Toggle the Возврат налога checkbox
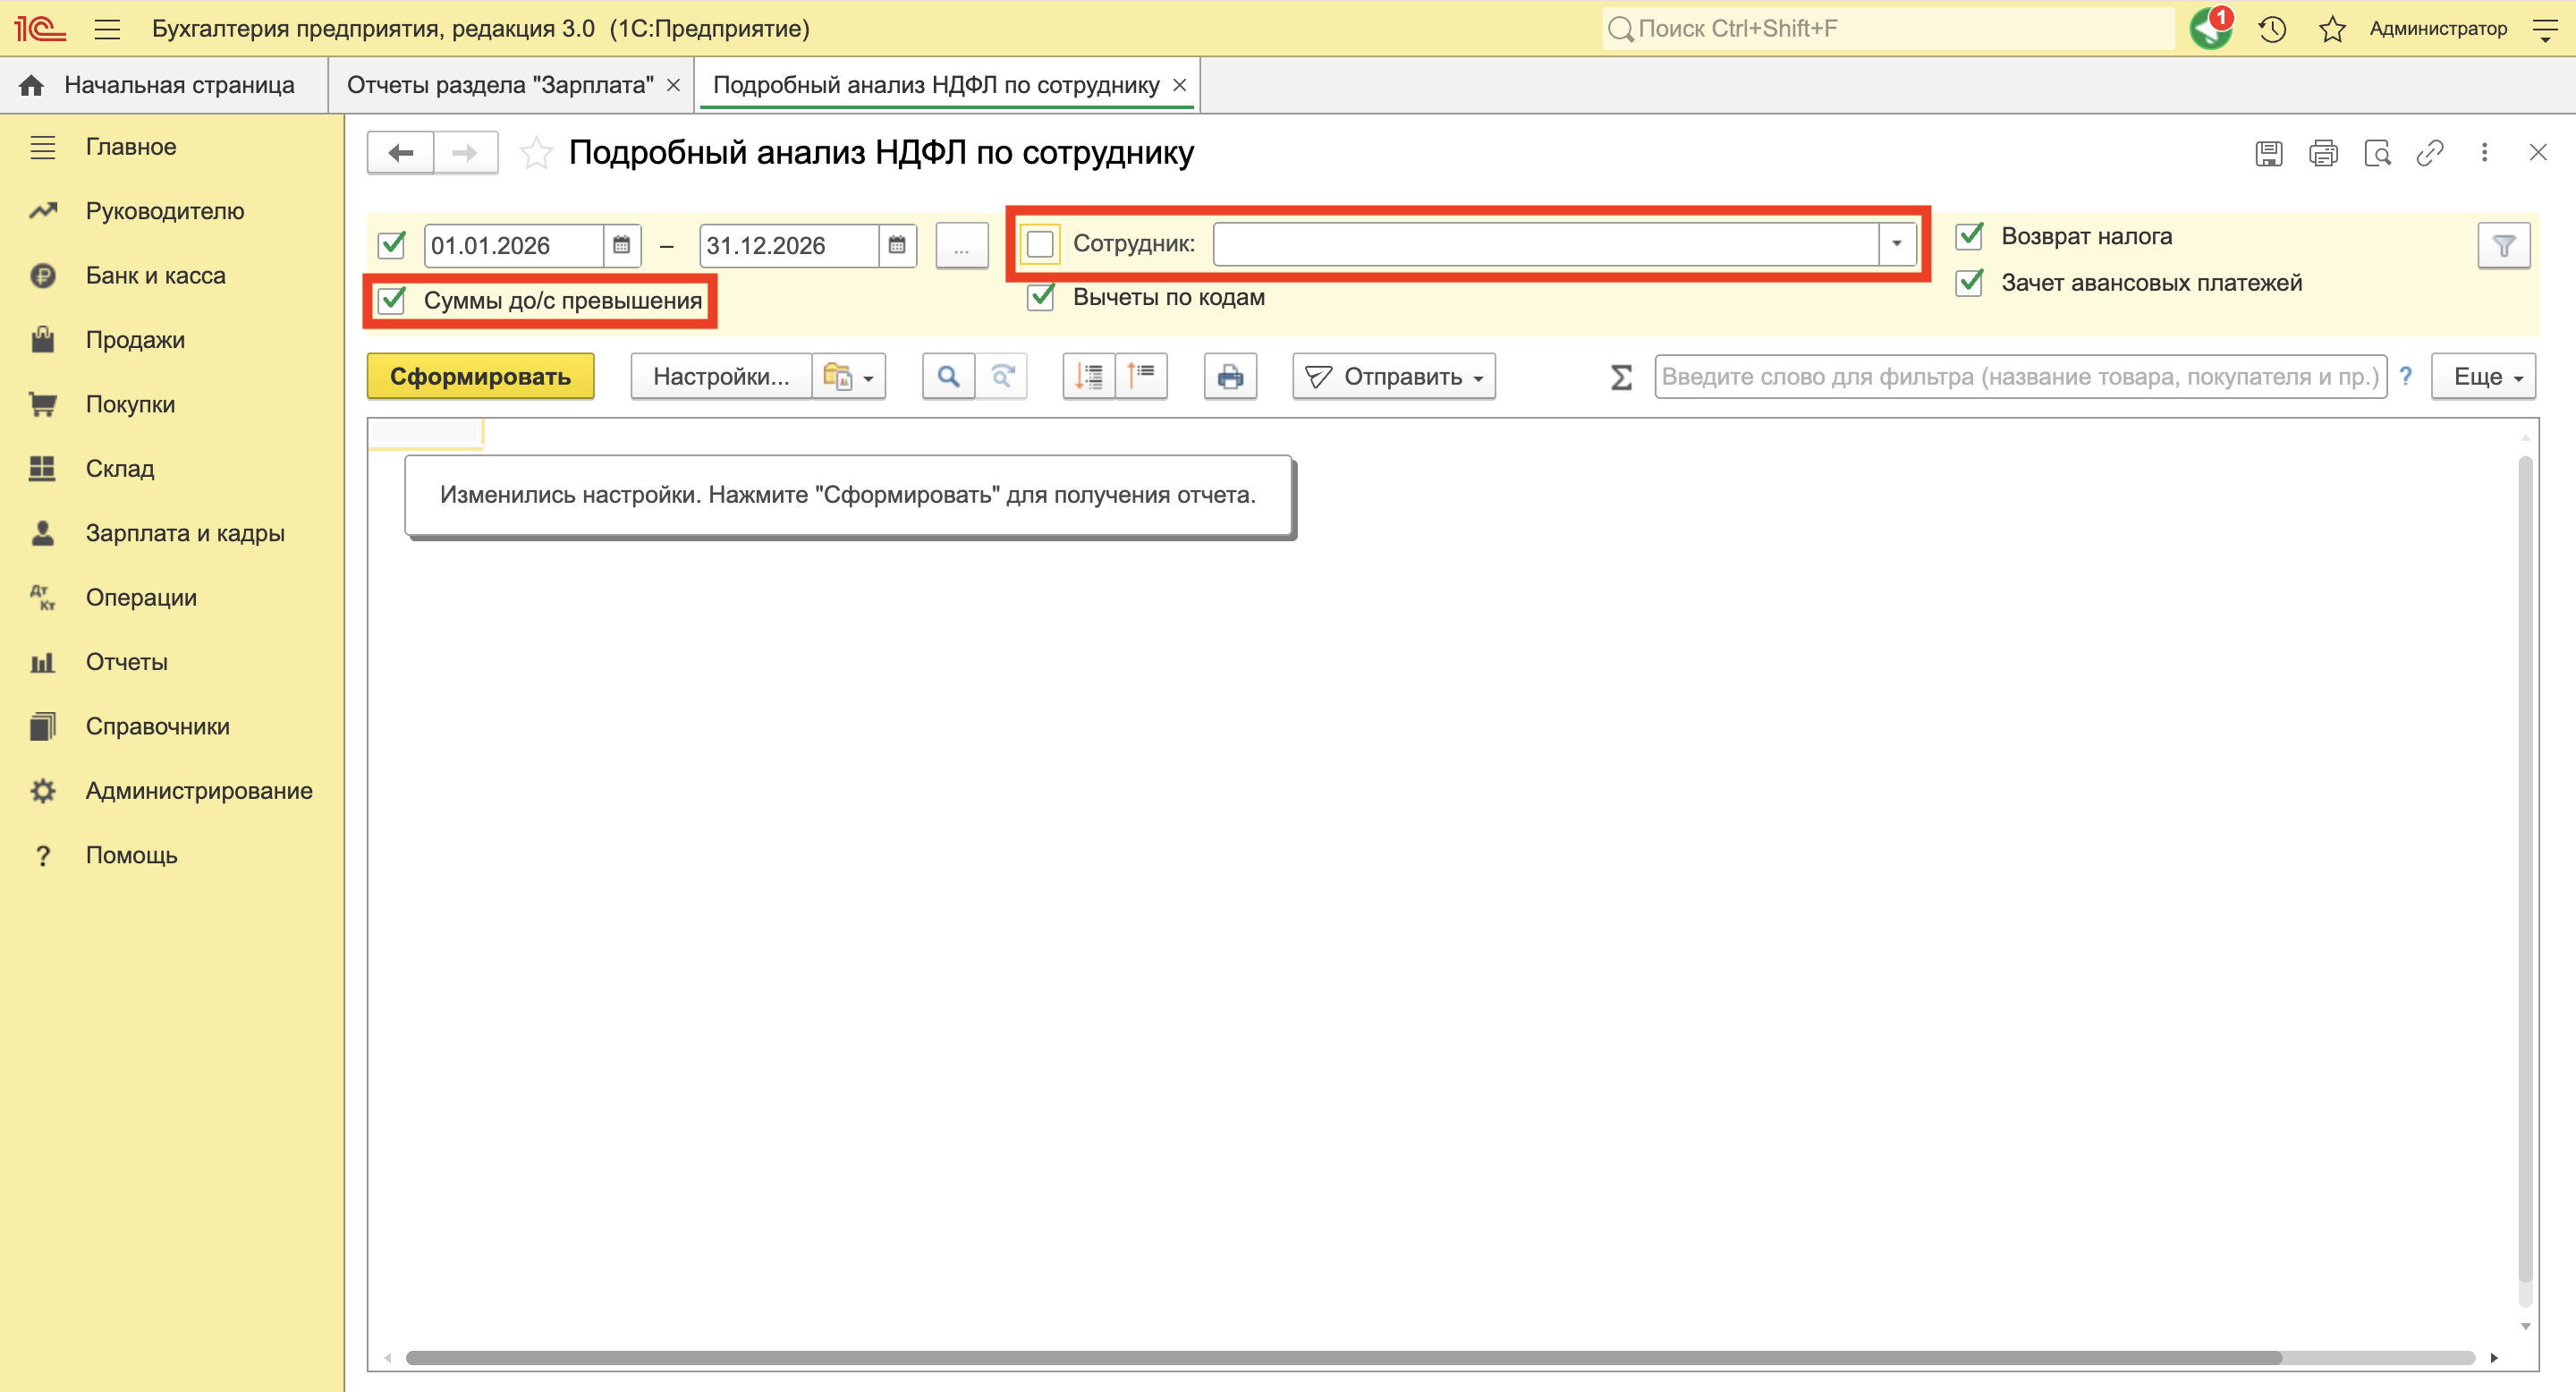This screenshot has width=2576, height=1392. [x=1969, y=236]
